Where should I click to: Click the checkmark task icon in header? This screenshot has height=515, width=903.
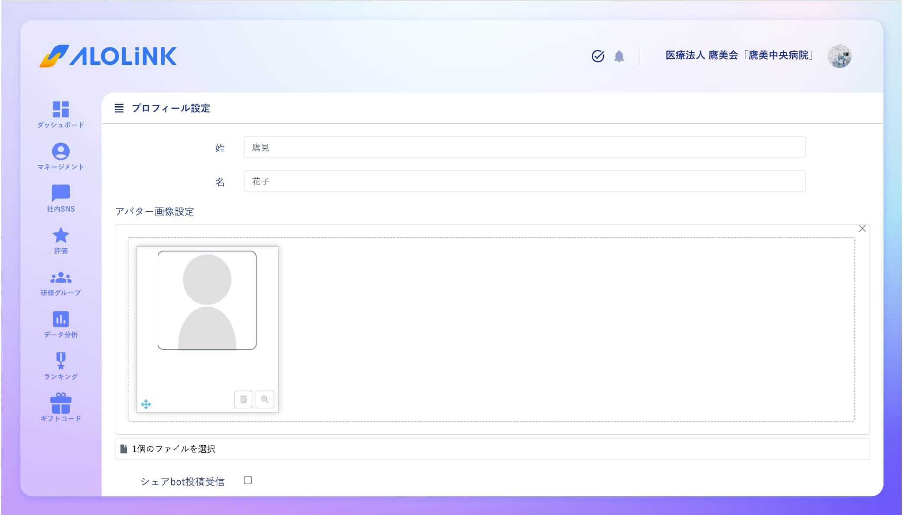click(x=598, y=56)
